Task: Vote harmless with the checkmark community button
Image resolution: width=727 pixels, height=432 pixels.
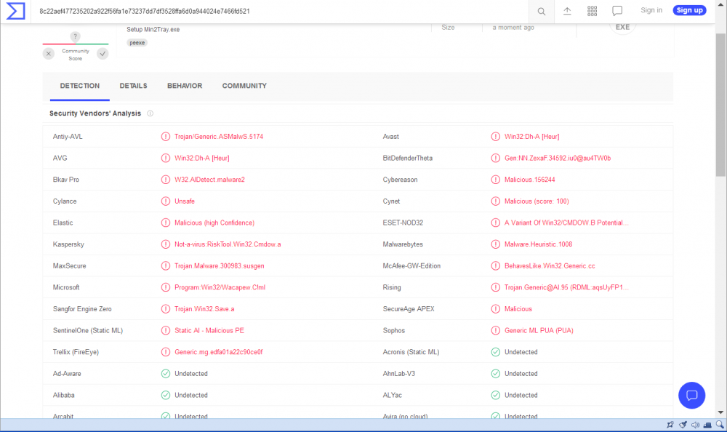Action: tap(103, 54)
